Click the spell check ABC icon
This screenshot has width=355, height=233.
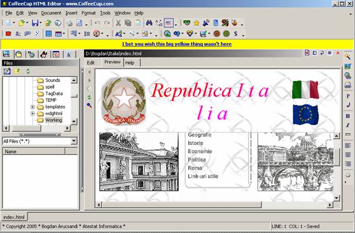(169, 23)
